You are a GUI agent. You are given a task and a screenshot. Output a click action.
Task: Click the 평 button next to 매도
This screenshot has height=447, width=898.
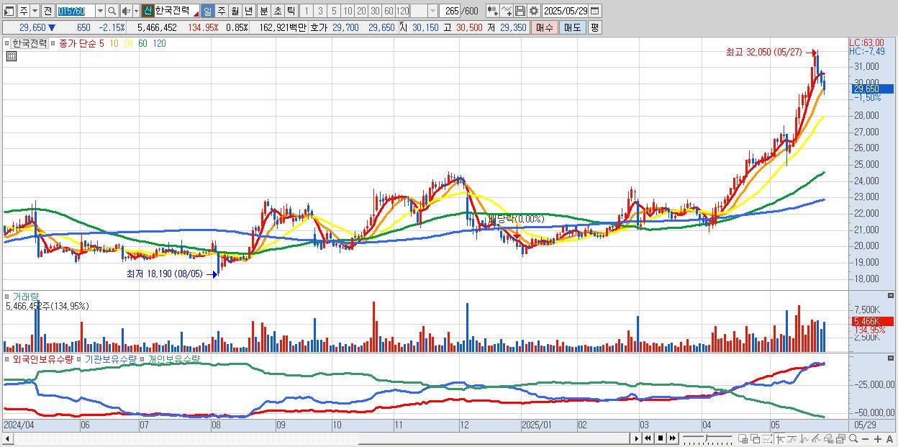(x=594, y=27)
